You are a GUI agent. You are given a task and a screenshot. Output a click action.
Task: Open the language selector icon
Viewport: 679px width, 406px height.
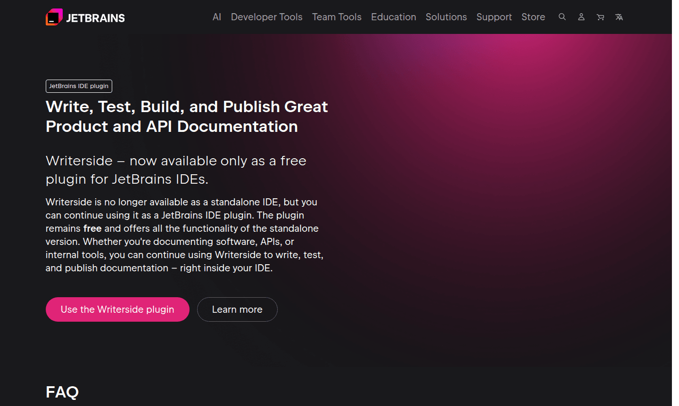point(619,17)
